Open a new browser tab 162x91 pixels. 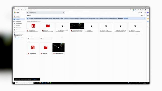(29, 8)
